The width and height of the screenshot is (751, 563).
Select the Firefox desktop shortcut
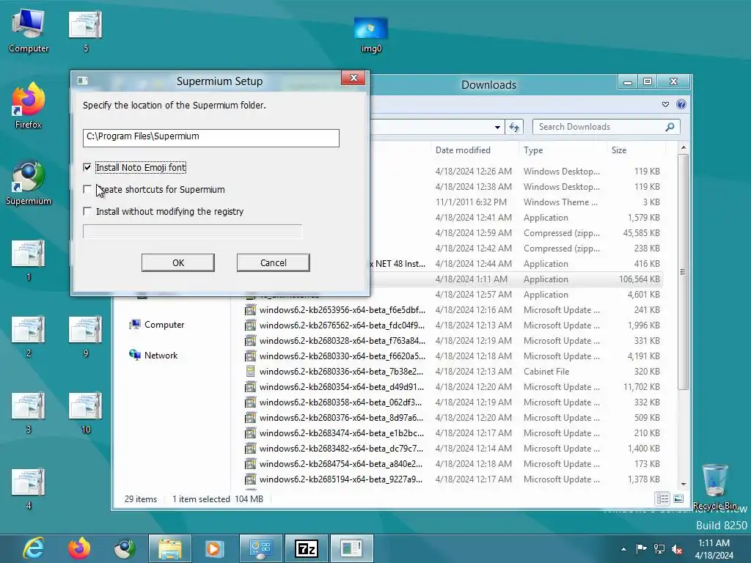click(29, 106)
